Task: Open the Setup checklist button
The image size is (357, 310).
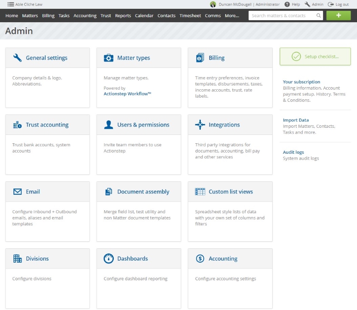Action: [315, 57]
